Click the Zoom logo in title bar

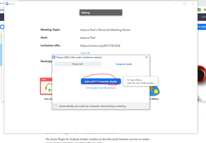tap(7, 4)
